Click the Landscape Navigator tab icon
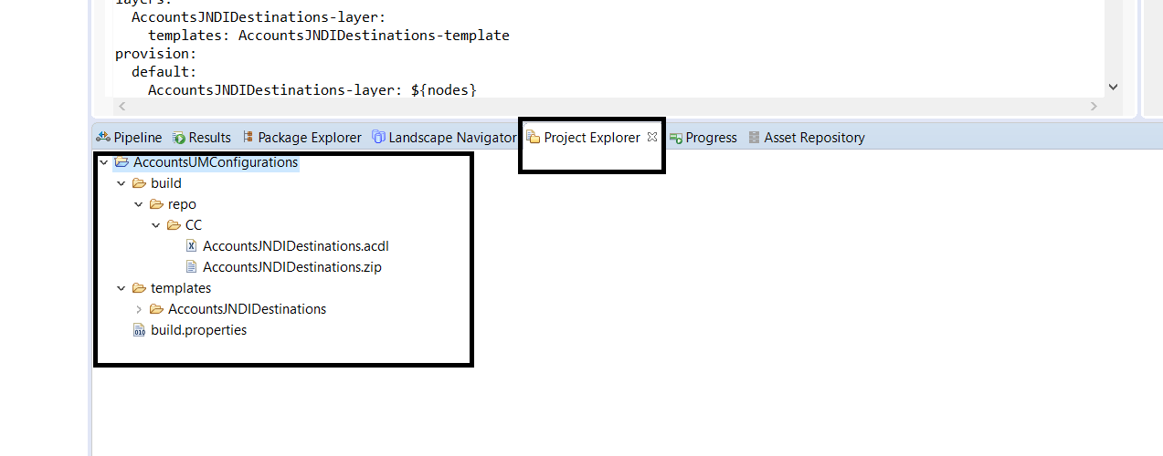The width and height of the screenshot is (1163, 456). pos(378,138)
